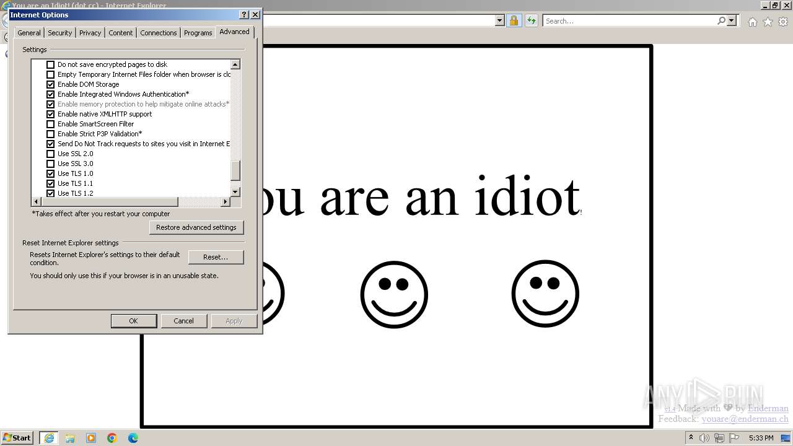This screenshot has height=446, width=793.
Task: Confirm with the OK button
Action: [133, 321]
